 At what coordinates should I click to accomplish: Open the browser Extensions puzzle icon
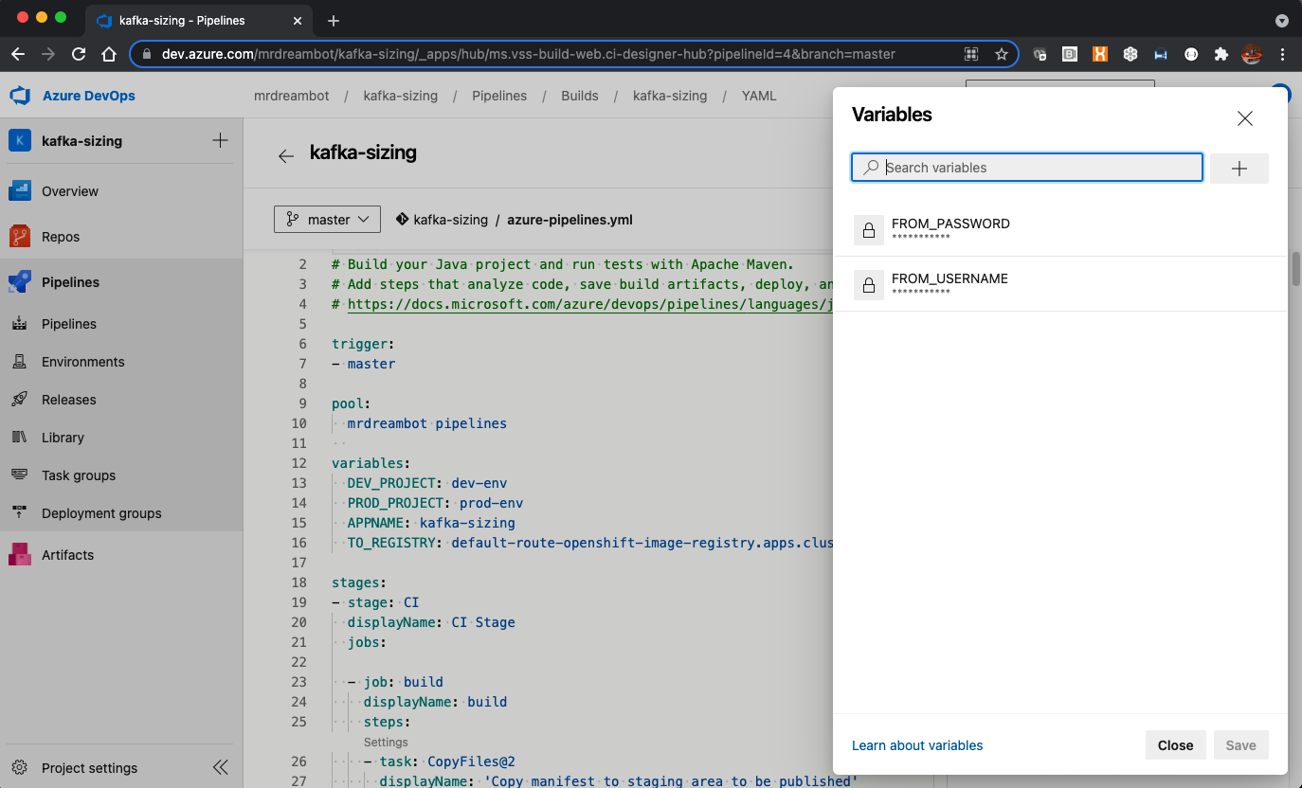1221,54
